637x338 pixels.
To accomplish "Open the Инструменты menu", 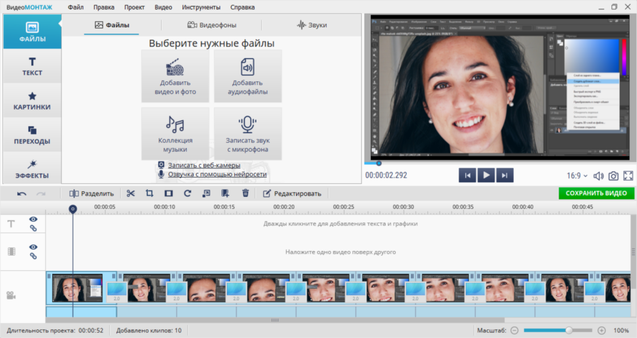I will tap(201, 7).
